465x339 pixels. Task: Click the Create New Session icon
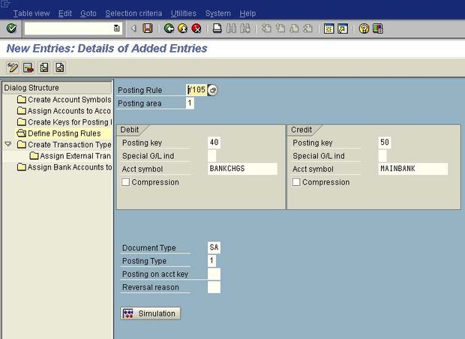[329, 28]
